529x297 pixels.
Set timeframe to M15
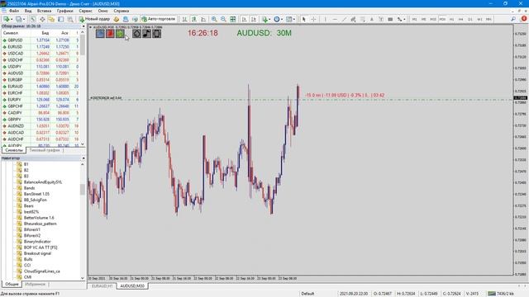433,19
